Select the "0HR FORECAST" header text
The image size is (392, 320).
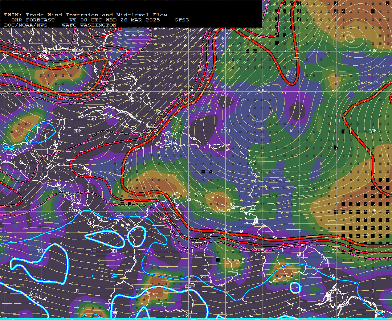tap(33, 20)
